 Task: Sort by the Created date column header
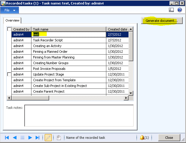pyautogui.click(x=117, y=29)
